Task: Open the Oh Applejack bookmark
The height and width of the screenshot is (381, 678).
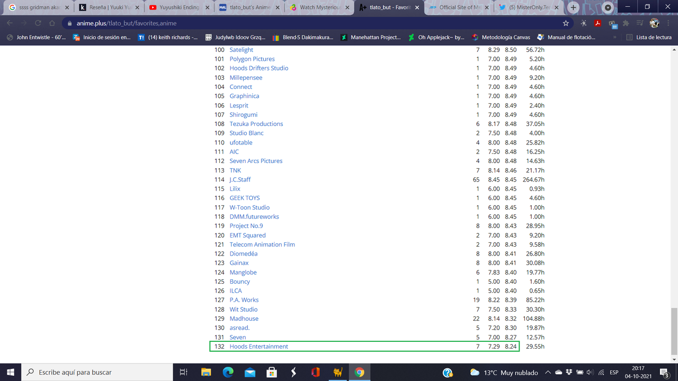Action: (436, 38)
